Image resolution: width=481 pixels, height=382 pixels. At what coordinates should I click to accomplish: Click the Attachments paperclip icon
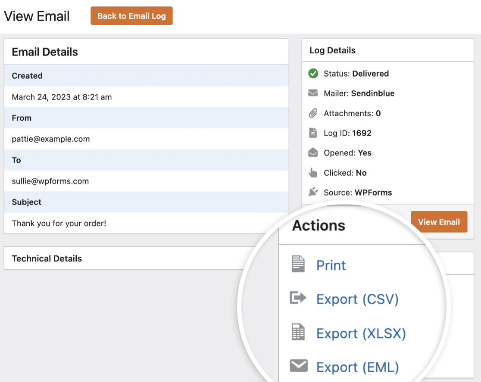point(313,113)
